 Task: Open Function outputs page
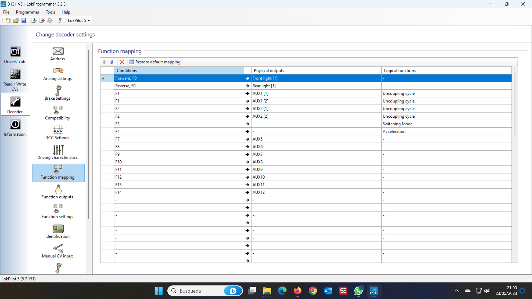(58, 192)
